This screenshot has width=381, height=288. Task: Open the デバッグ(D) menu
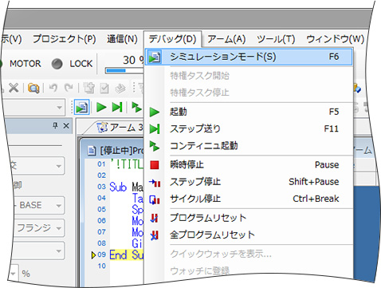(172, 39)
